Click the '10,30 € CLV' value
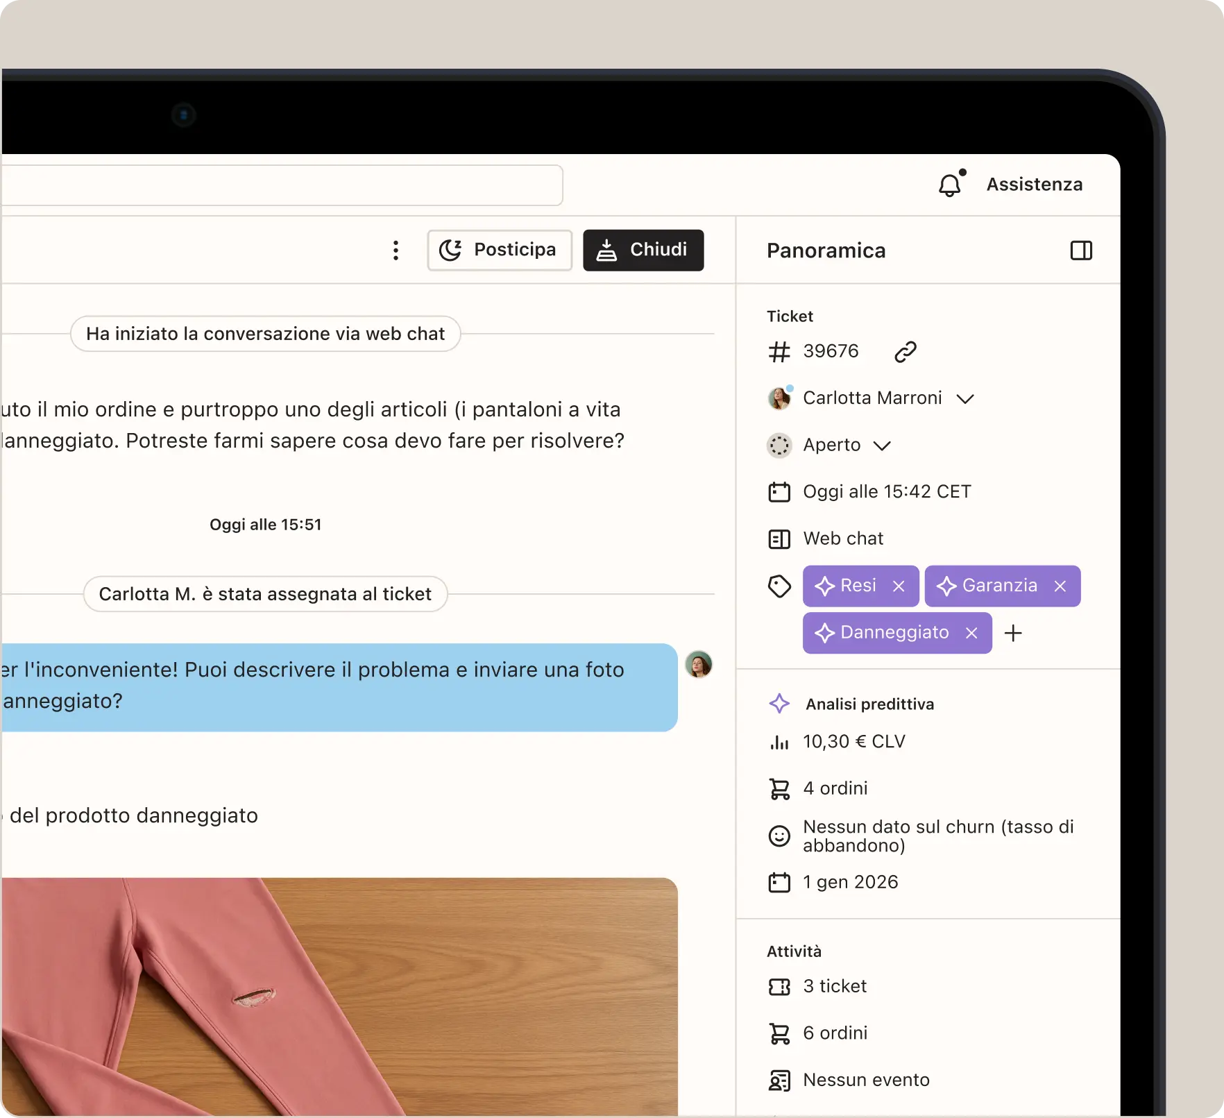Viewport: 1224px width, 1118px height. tap(854, 742)
